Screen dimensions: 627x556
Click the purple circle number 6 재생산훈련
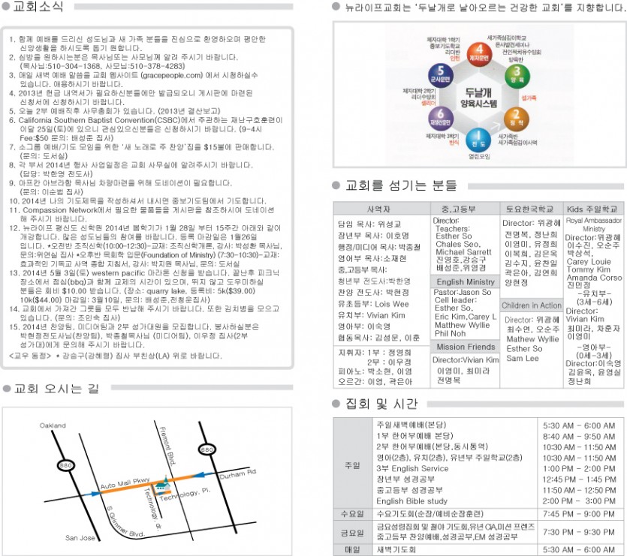pos(440,119)
